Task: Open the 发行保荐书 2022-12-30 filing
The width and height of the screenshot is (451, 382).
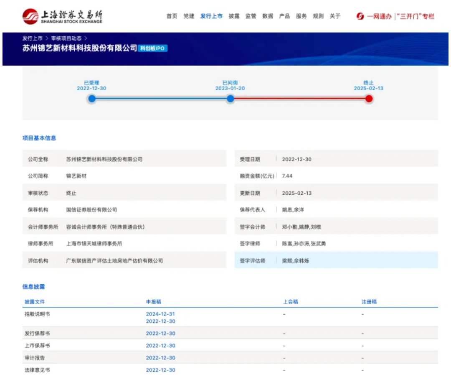Action: 160,334
